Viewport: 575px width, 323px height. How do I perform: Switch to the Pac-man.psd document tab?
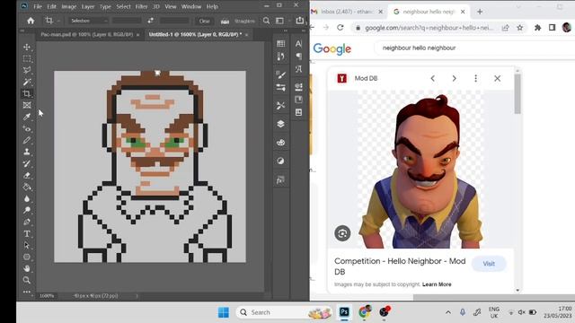86,34
